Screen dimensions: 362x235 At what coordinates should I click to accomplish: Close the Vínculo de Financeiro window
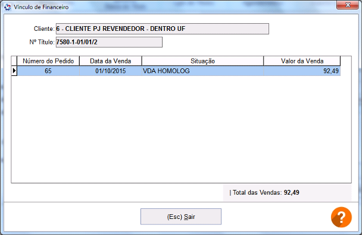[x=348, y=5]
